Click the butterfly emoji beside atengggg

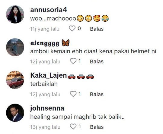pos(66,43)
